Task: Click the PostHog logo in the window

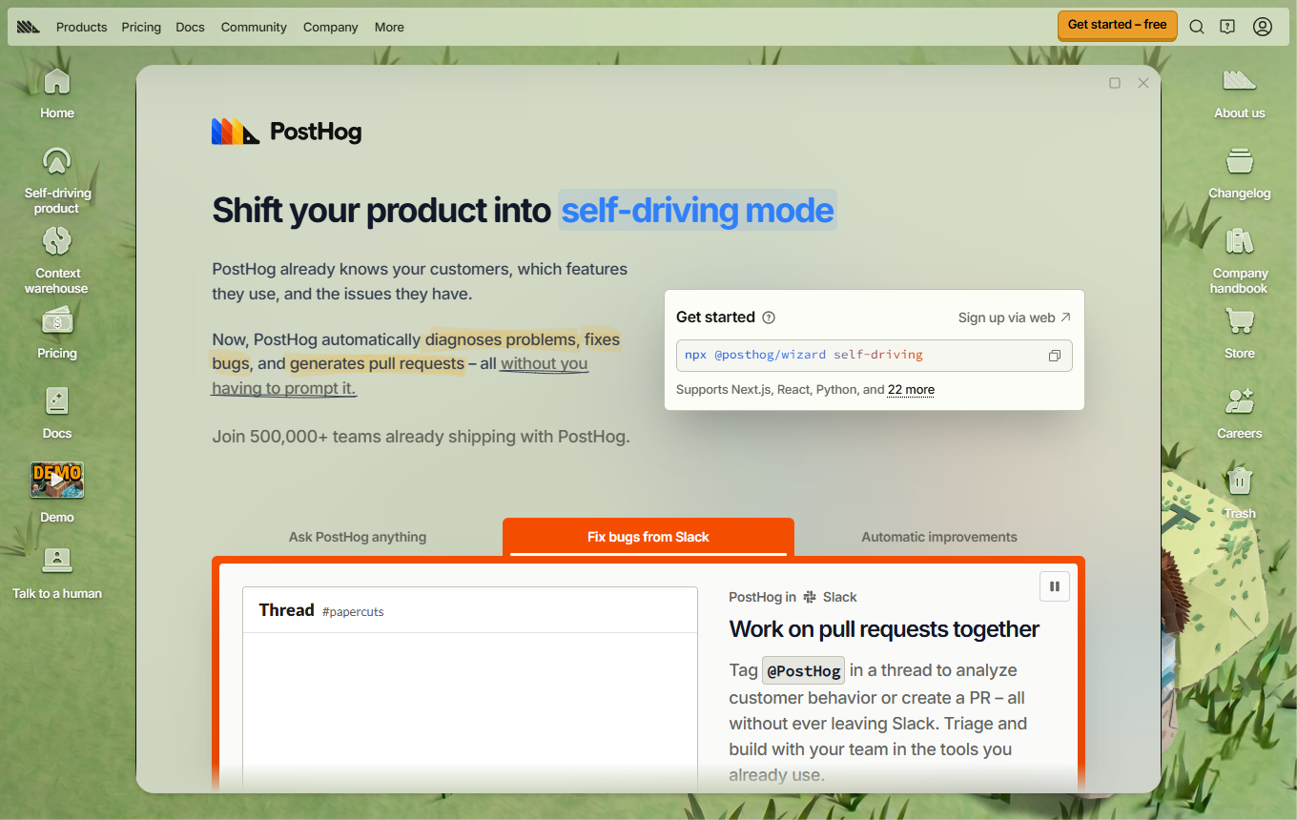Action: [x=286, y=132]
